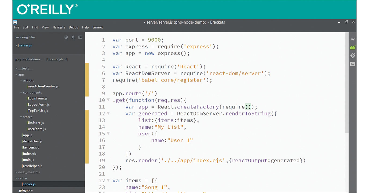Open the php-node-demo project dropdown
The width and height of the screenshot is (369, 193).
coord(29,59)
